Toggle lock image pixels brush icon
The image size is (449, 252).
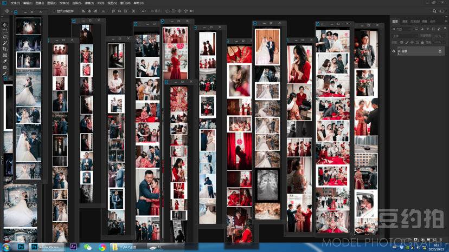pyautogui.click(x=407, y=42)
